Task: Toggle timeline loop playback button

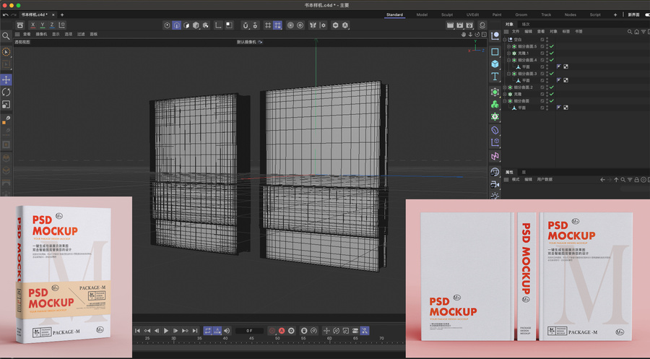Action: pyautogui.click(x=208, y=331)
